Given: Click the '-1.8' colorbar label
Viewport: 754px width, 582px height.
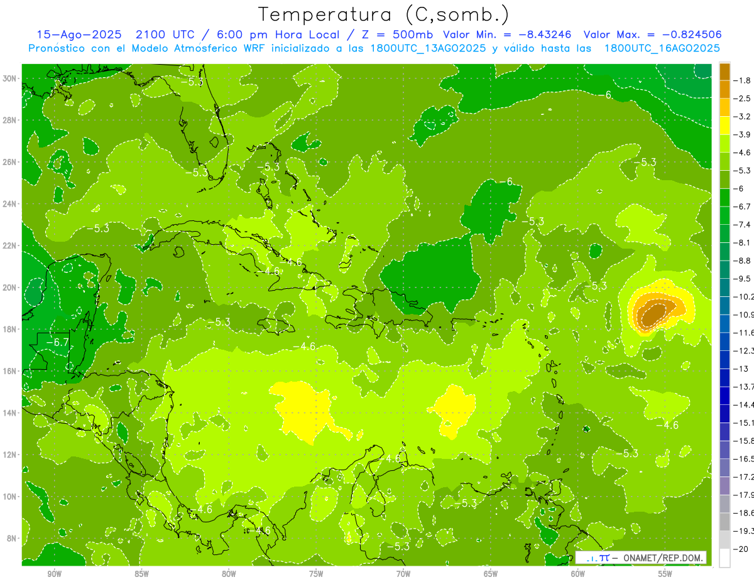Looking at the screenshot, I should 742,80.
